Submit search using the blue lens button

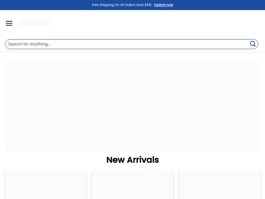tap(253, 44)
